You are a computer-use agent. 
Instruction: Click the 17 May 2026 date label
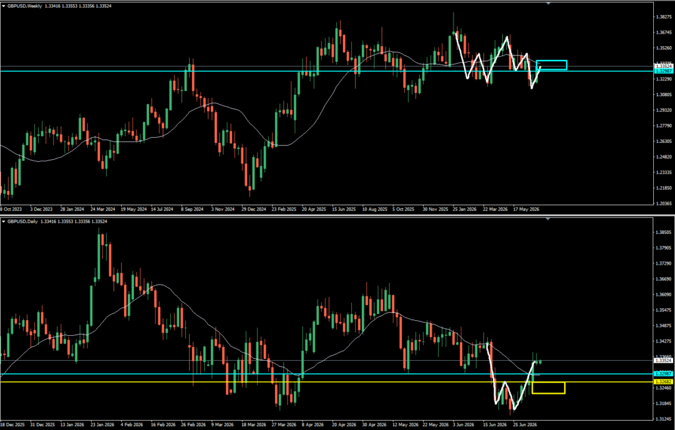coord(525,209)
